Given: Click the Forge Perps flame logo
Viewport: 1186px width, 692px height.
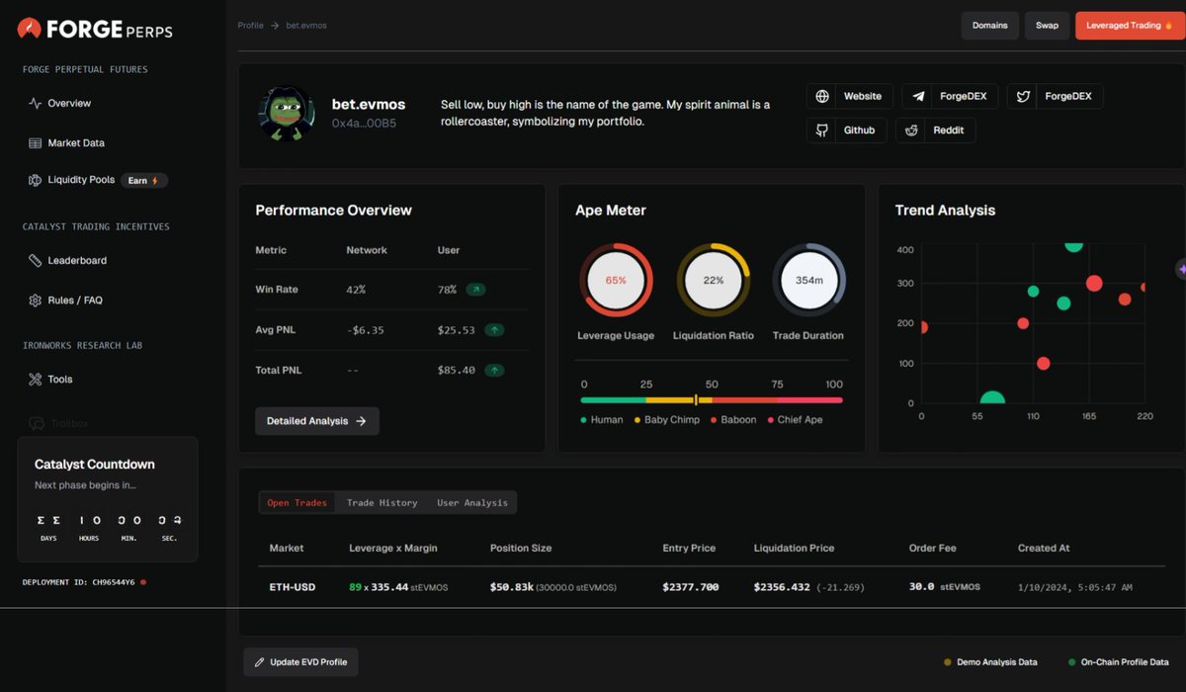Looking at the screenshot, I should pos(30,29).
